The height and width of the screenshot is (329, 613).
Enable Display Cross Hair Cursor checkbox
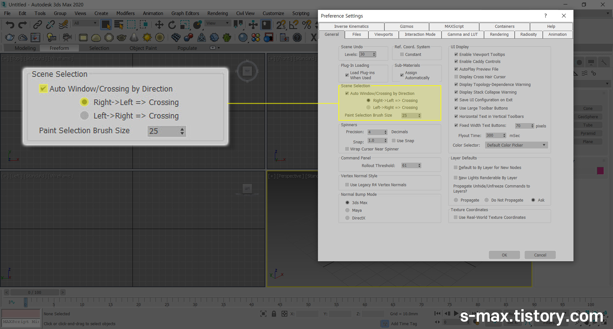(456, 77)
